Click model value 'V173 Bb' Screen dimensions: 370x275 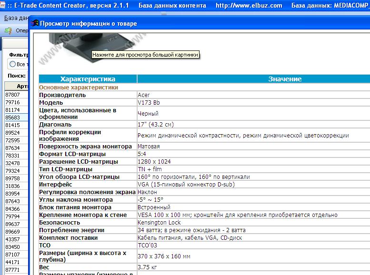(149, 103)
